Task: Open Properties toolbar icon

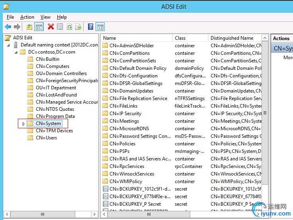Action: [60, 27]
